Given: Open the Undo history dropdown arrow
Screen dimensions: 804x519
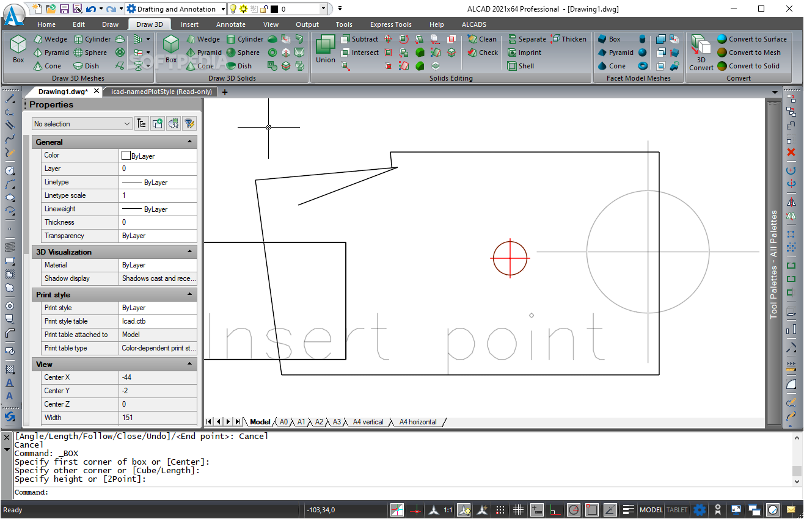Looking at the screenshot, I should 101,9.
